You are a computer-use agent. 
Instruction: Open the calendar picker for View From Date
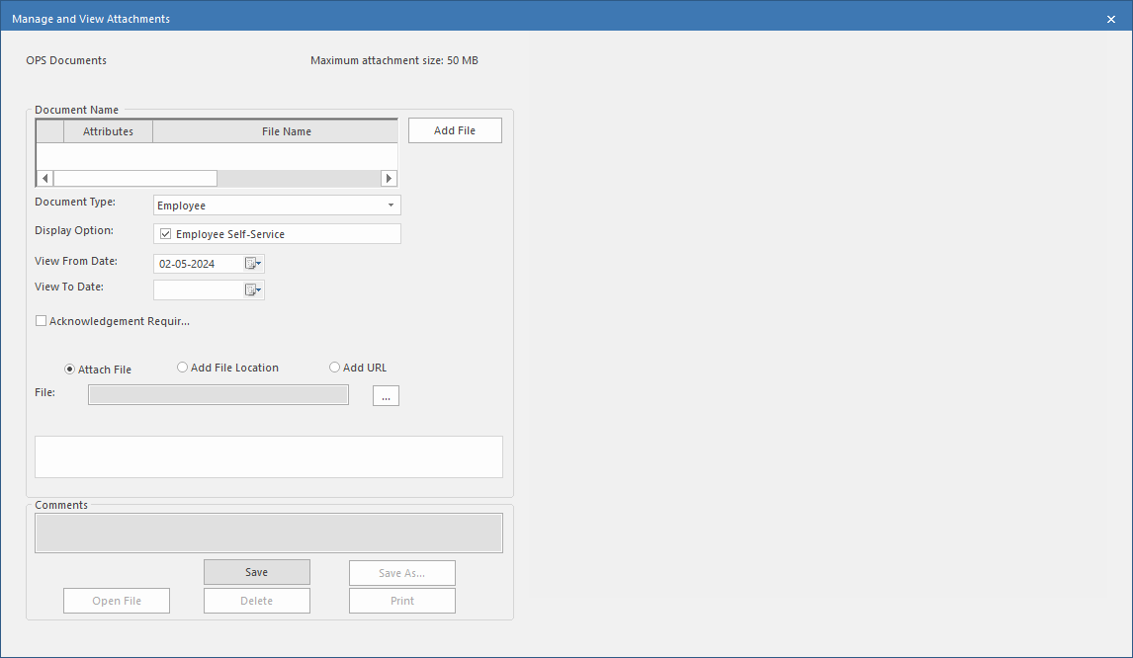(x=250, y=263)
